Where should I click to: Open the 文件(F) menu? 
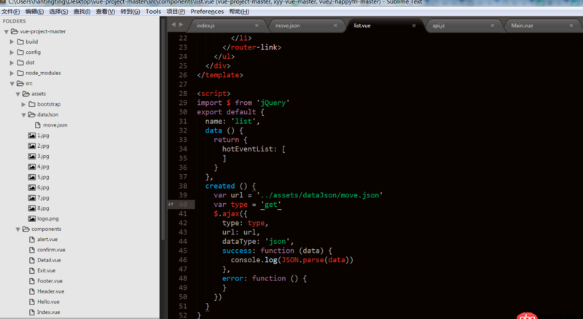click(x=11, y=12)
